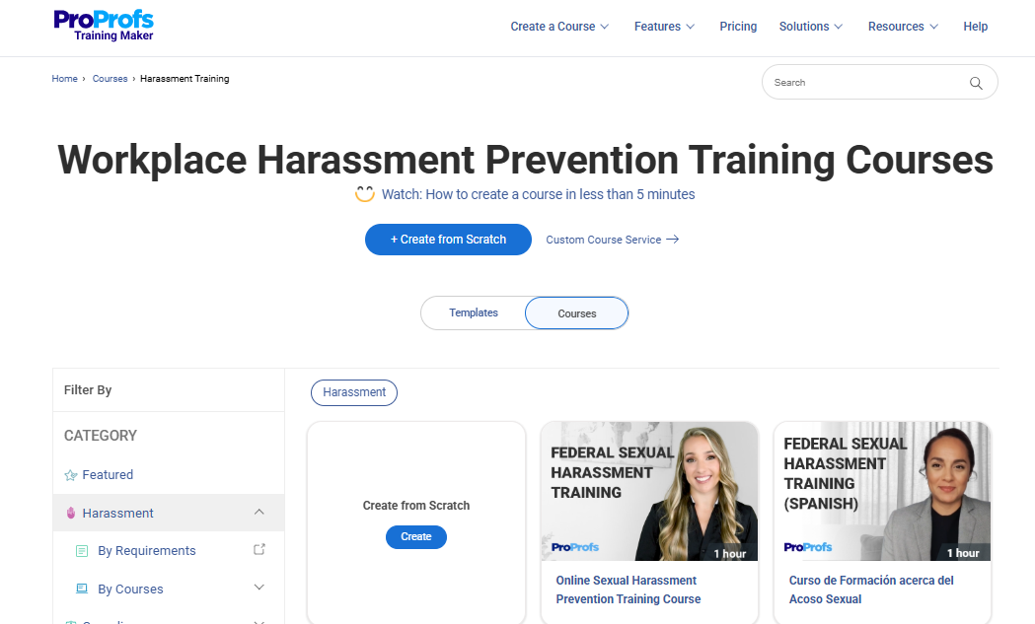Image resolution: width=1035 pixels, height=624 pixels.
Task: Click the Harassment Training breadcrumb text
Action: [185, 79]
